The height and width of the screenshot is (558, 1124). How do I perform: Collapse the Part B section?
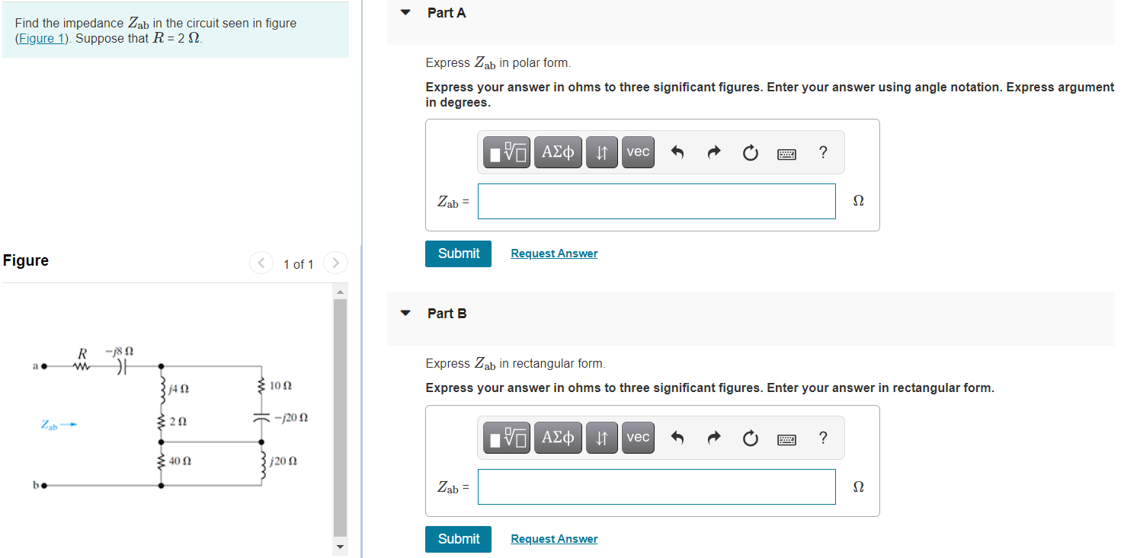coord(405,313)
